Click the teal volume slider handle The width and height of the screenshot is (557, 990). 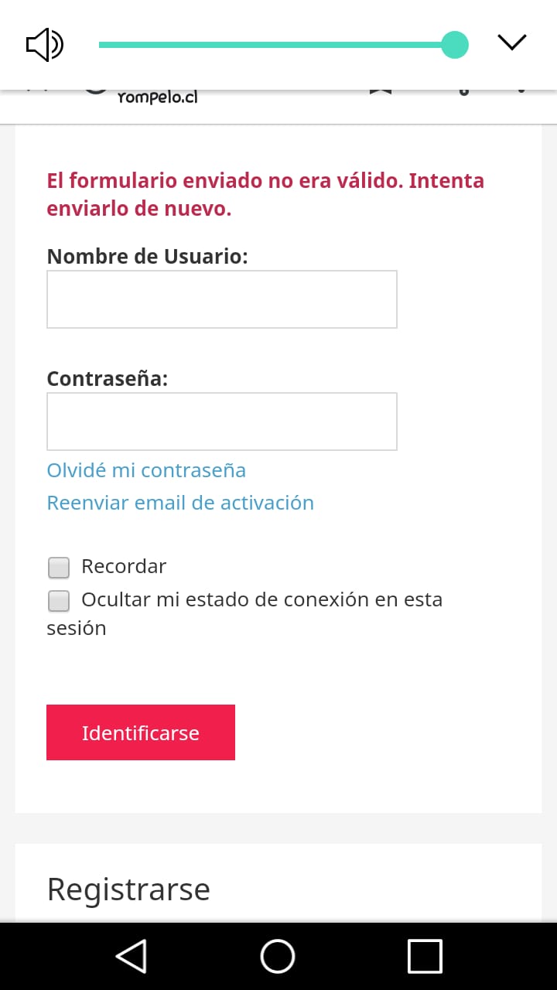tap(455, 45)
